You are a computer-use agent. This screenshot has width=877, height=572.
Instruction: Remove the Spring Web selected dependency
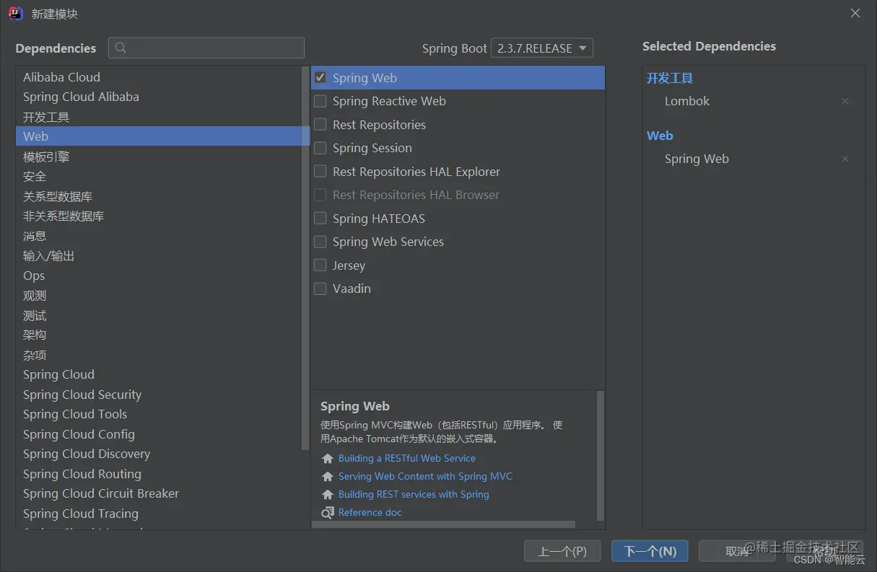click(845, 159)
